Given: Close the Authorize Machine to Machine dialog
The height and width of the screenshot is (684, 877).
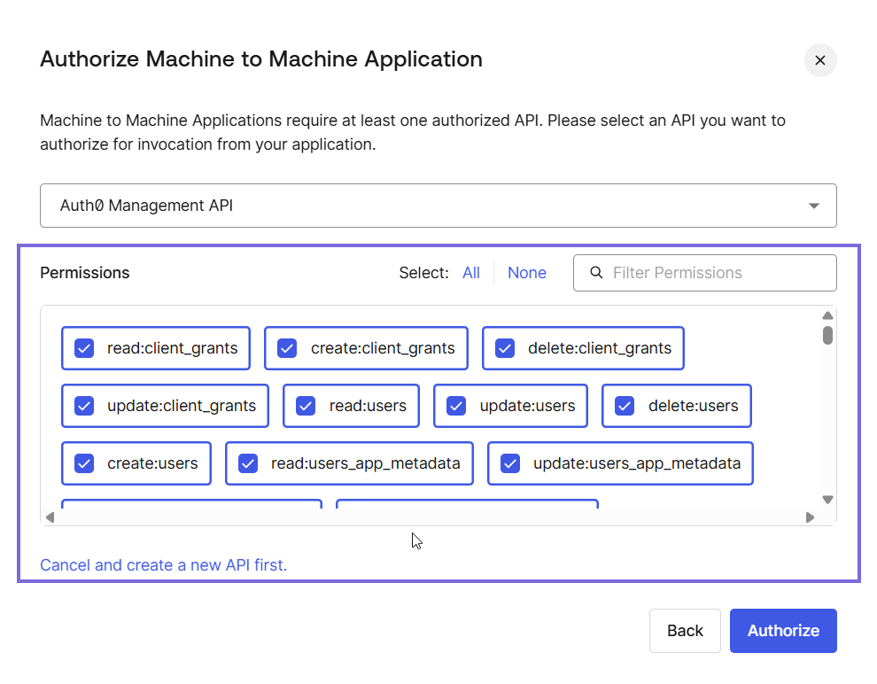Looking at the screenshot, I should pyautogui.click(x=819, y=60).
